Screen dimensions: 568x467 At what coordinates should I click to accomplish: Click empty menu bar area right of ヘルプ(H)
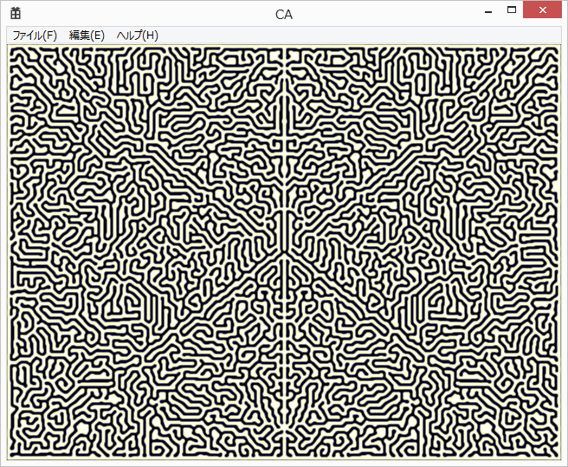pos(346,36)
